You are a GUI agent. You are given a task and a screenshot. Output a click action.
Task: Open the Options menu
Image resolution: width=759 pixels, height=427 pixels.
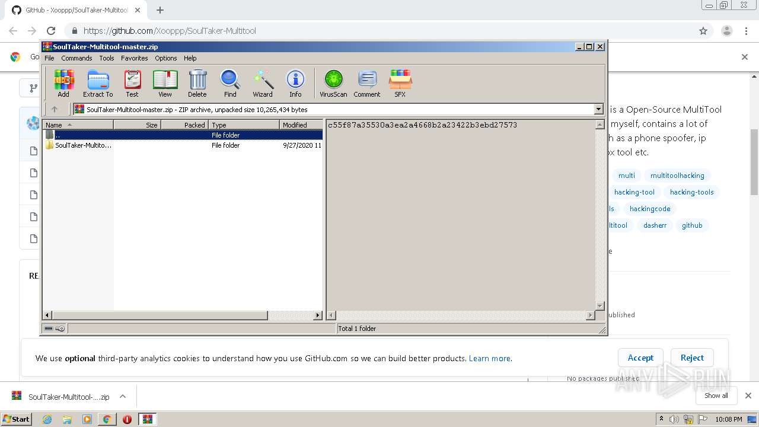pyautogui.click(x=166, y=58)
